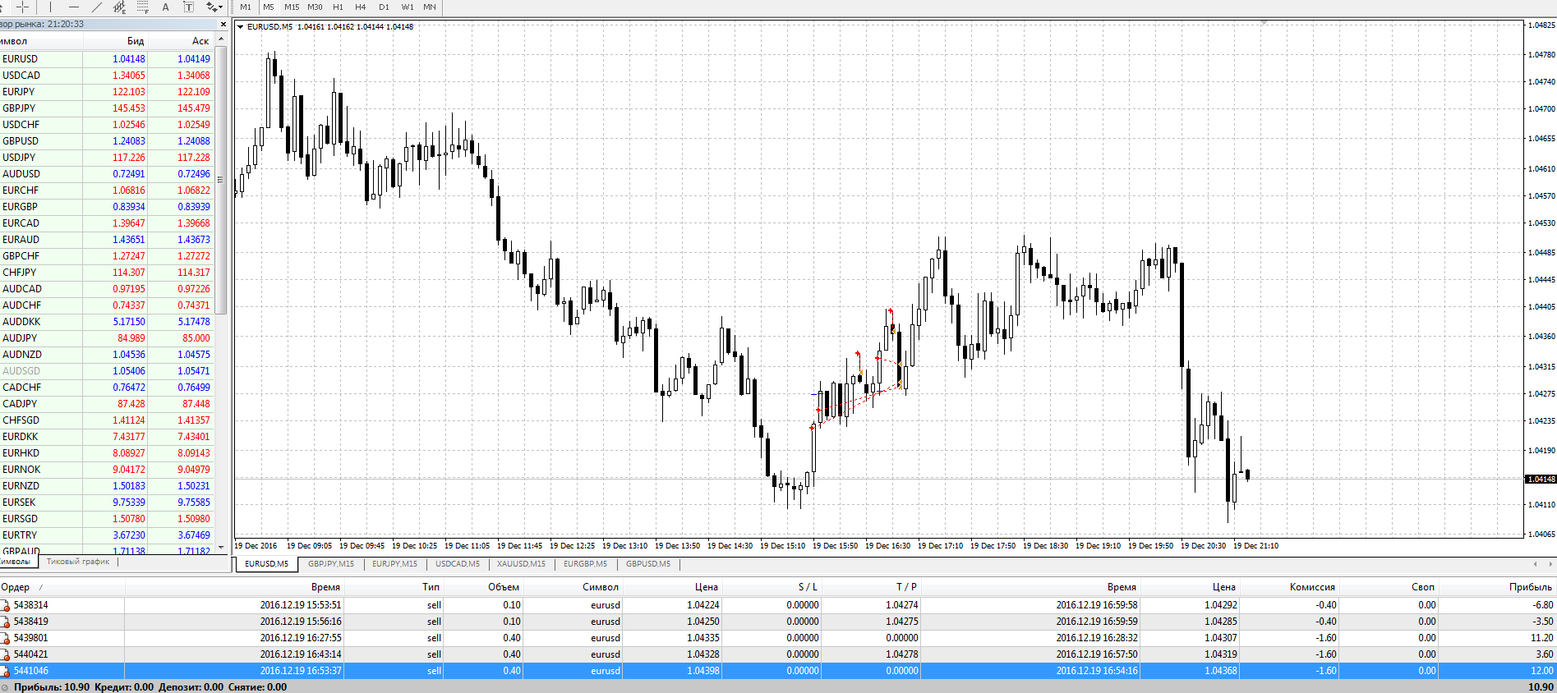The image size is (1557, 693).
Task: Sort history by Комиссия column header
Action: tap(1289, 587)
